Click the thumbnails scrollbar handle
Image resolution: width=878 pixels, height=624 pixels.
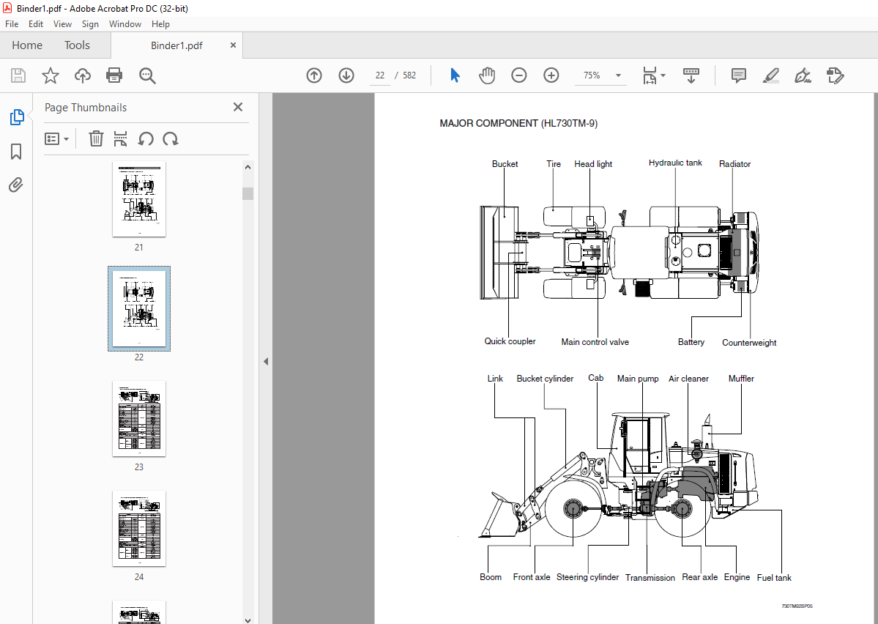coord(248,193)
